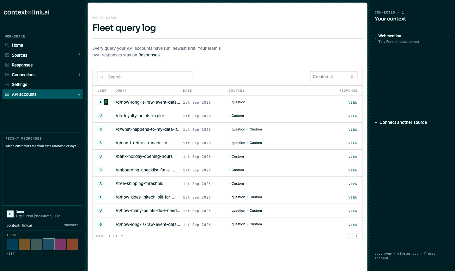
Task: Click the A badge on the free-shipping-threshold row
Action: [x=100, y=183]
